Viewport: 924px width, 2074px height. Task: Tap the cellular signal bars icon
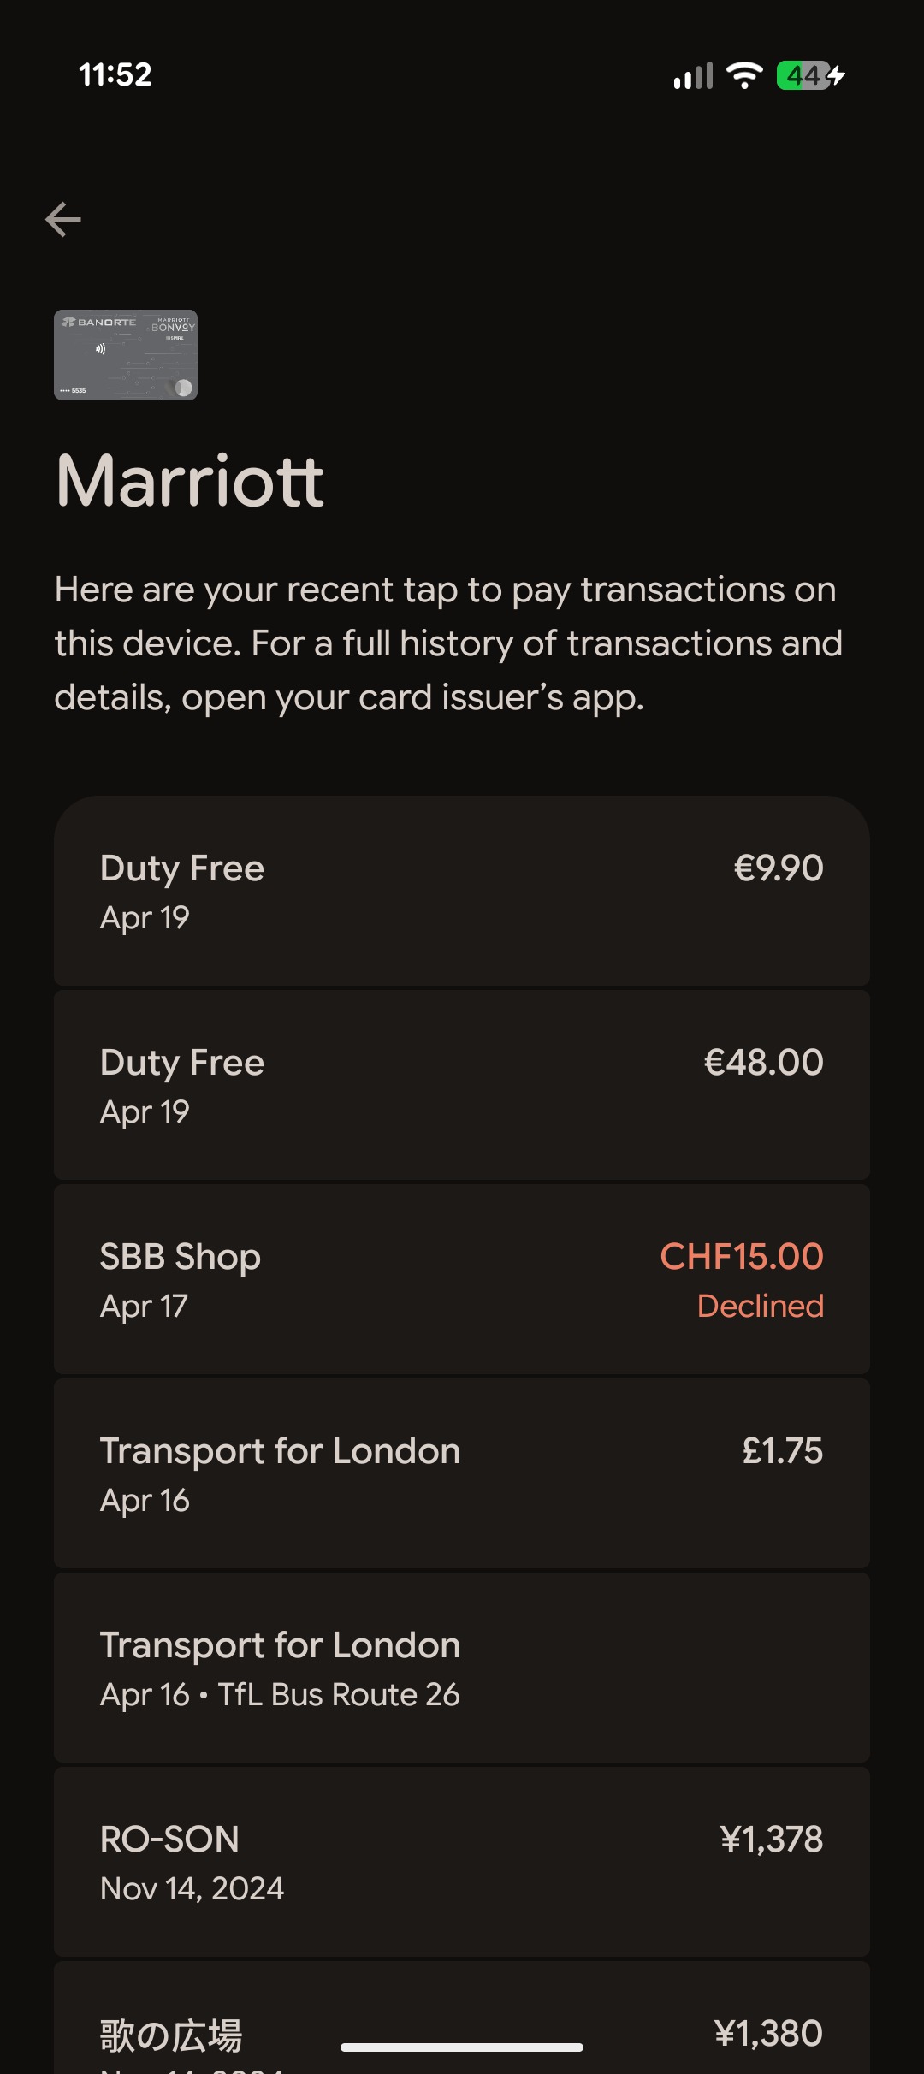tap(693, 75)
